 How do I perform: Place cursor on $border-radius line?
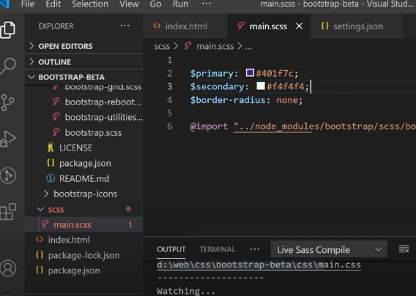(x=246, y=100)
